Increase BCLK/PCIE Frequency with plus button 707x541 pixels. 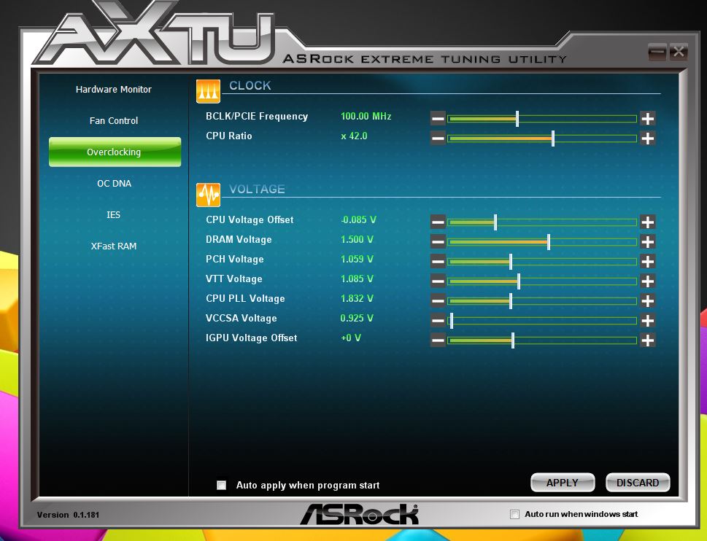647,118
